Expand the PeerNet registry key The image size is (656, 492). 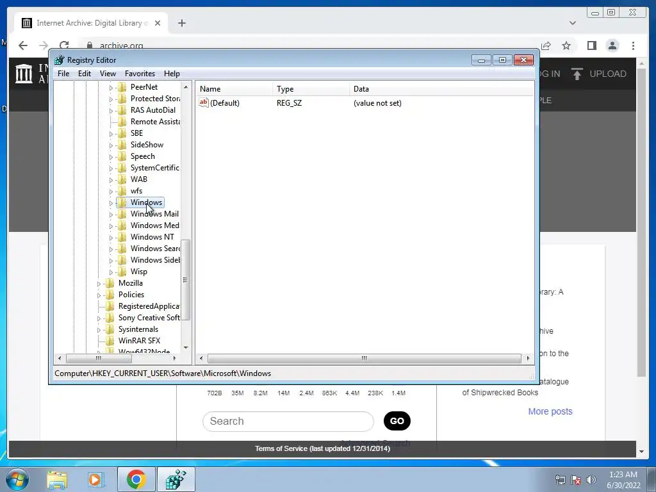click(x=111, y=87)
